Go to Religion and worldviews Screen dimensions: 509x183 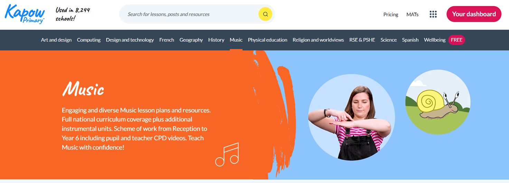[x=318, y=40]
